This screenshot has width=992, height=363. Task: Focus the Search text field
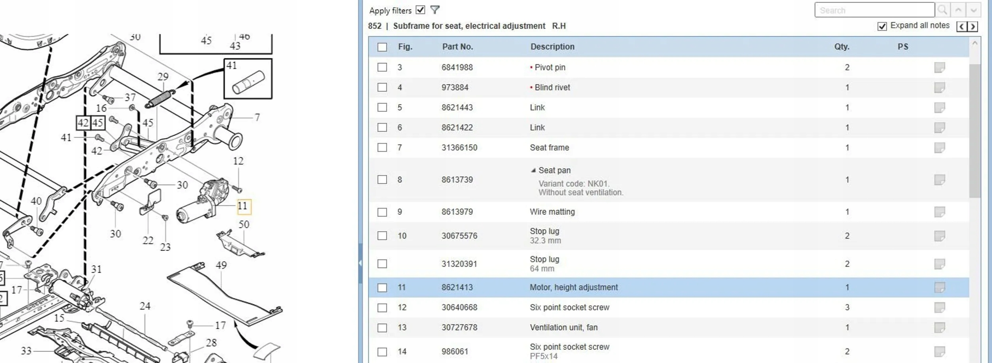874,10
